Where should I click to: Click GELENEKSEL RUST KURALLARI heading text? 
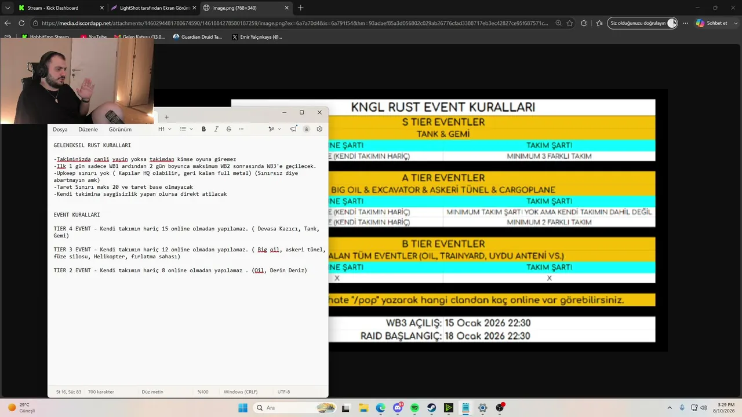[x=92, y=145]
